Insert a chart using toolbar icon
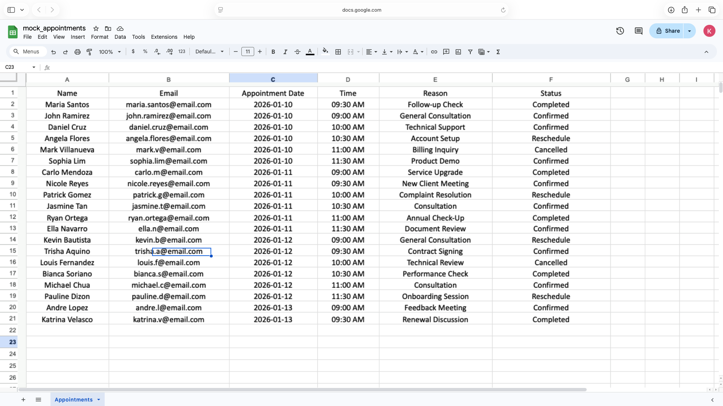Viewport: 723px width, 406px height. [458, 52]
